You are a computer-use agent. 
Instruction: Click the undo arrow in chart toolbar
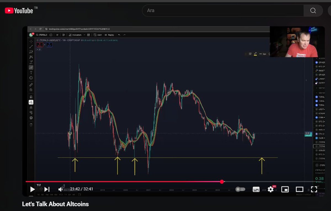[119, 35]
